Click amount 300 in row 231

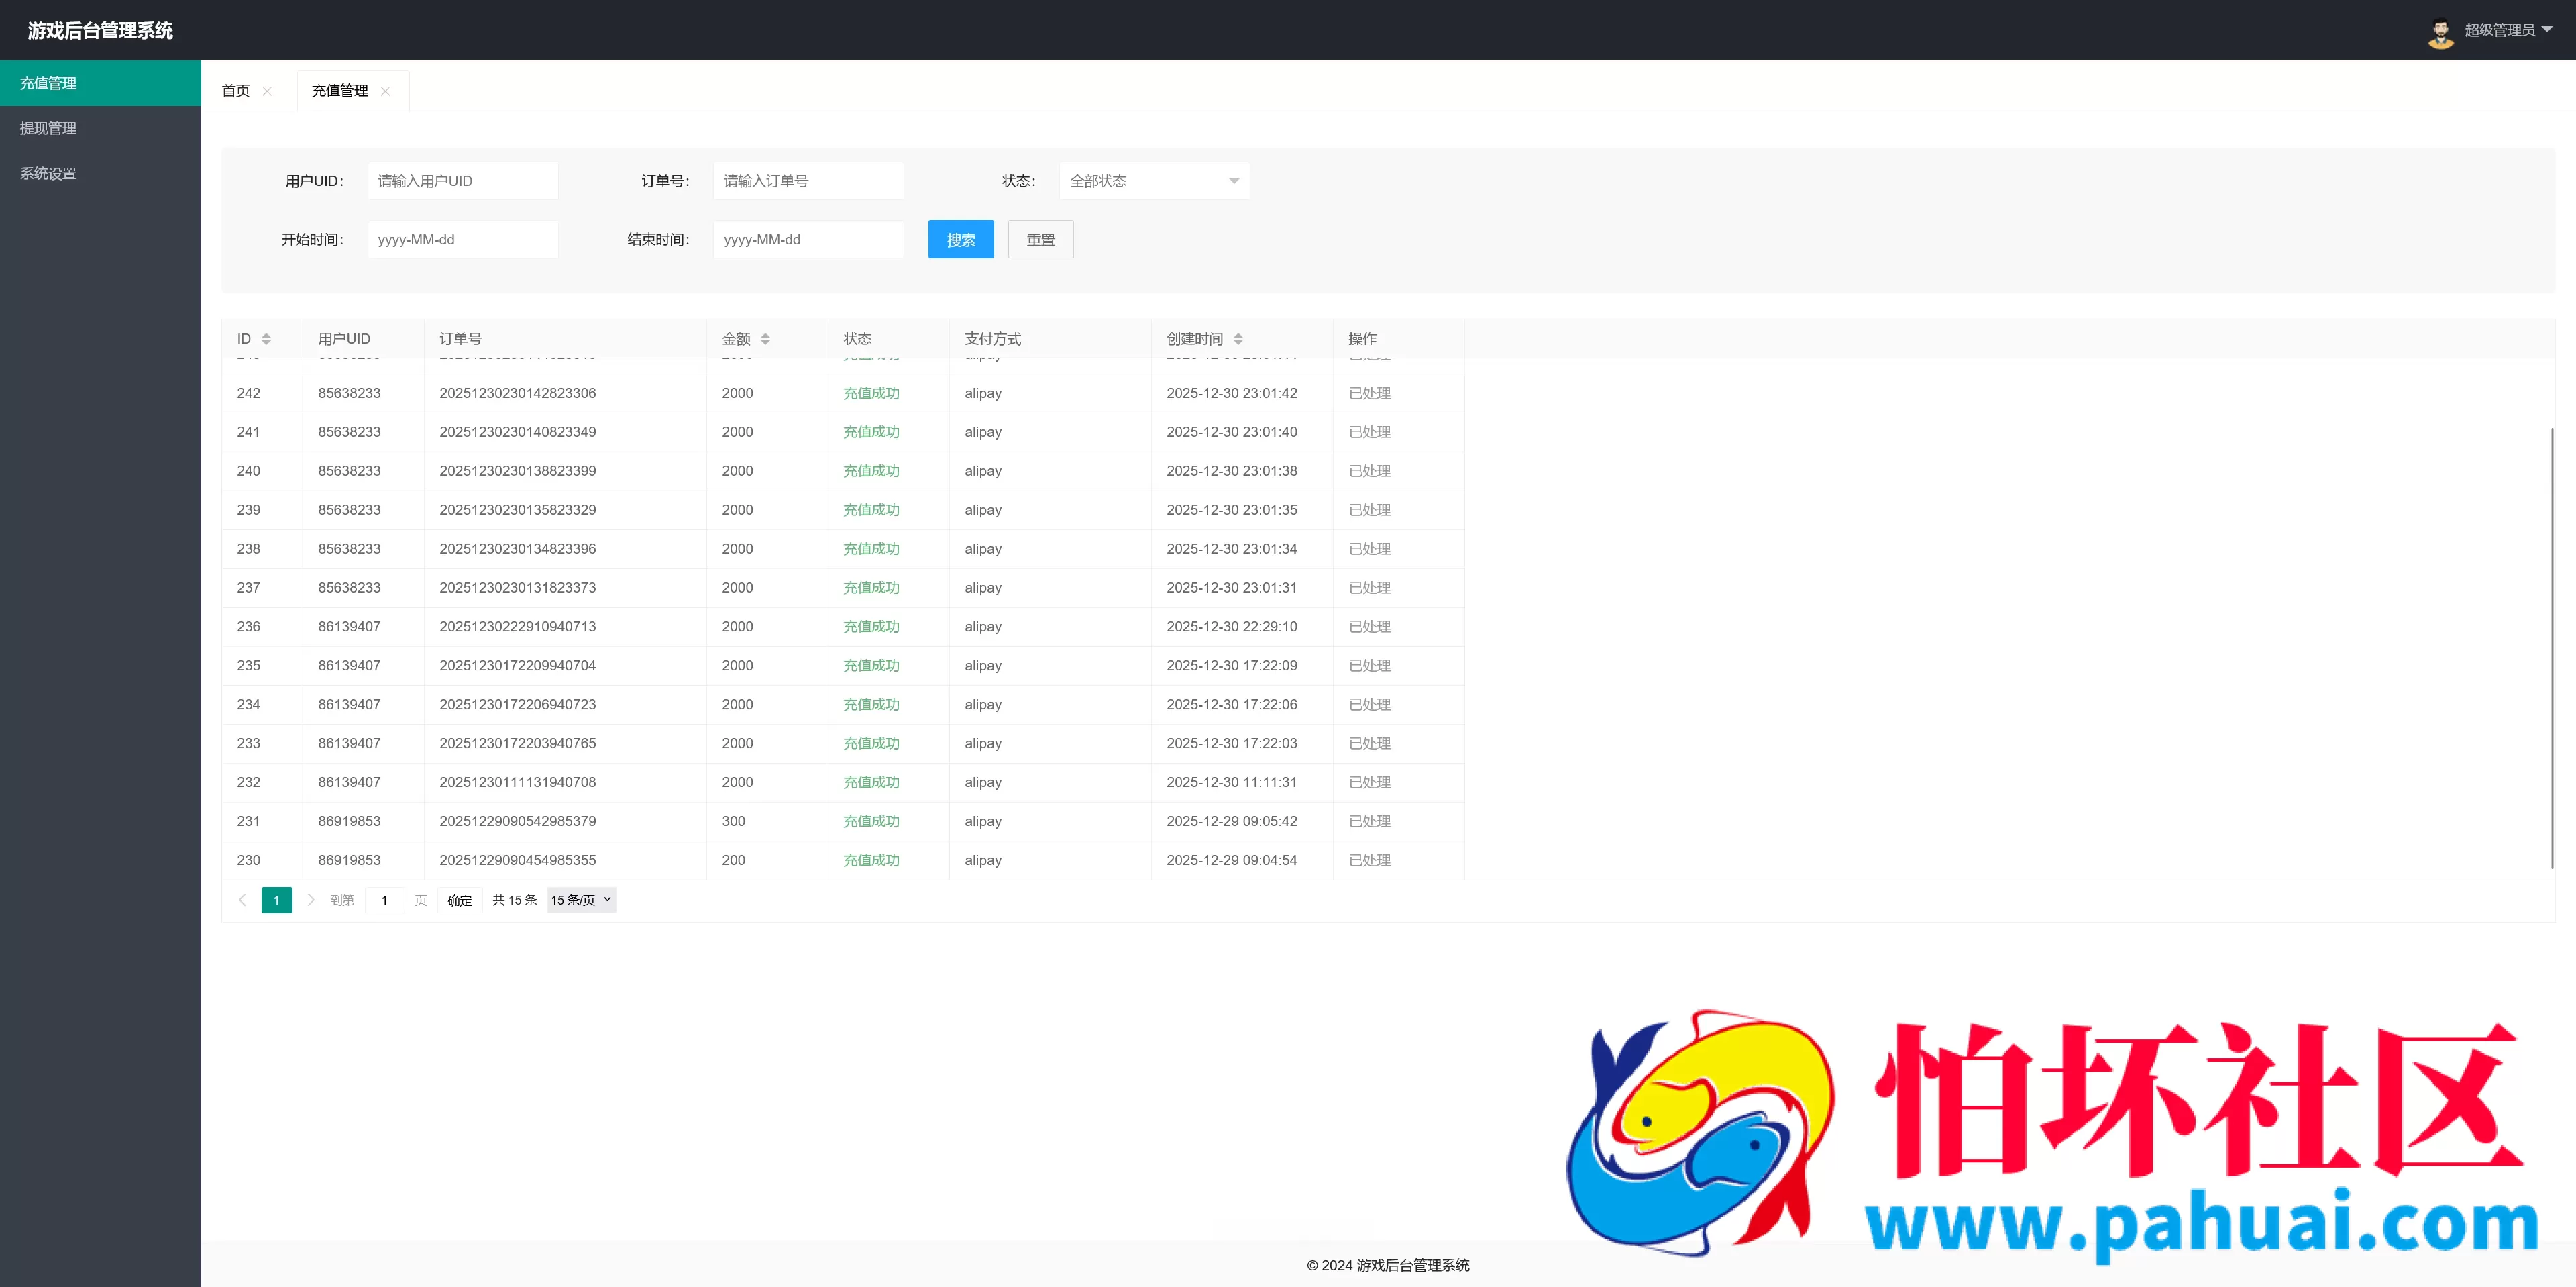pyautogui.click(x=734, y=822)
